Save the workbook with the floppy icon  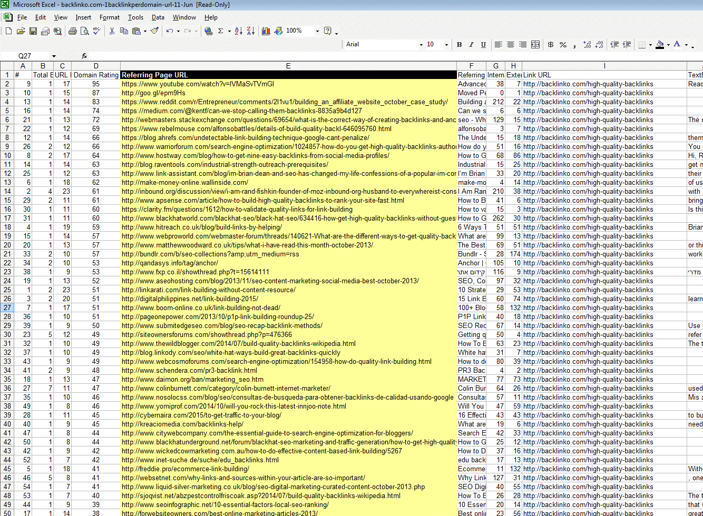33,31
